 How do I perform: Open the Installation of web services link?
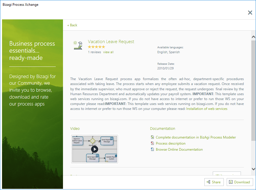pyautogui.click(x=206, y=108)
